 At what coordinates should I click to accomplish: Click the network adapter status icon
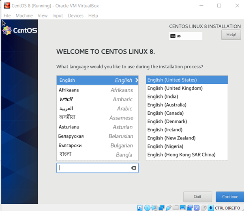click(161, 208)
